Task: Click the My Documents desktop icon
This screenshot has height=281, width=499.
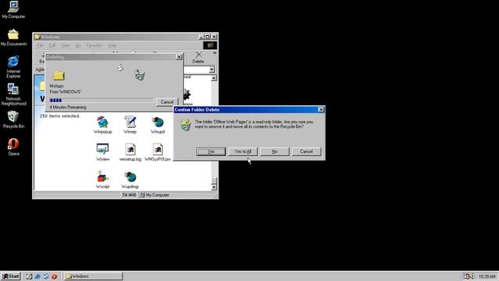Action: point(13,34)
